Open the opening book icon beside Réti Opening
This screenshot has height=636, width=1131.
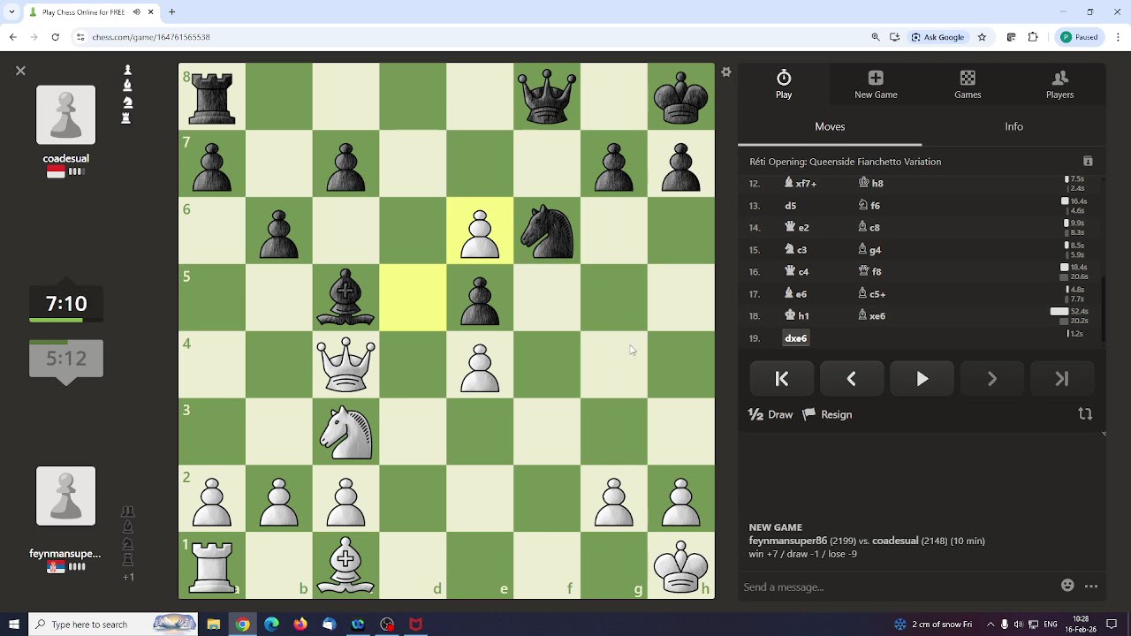click(x=1088, y=162)
